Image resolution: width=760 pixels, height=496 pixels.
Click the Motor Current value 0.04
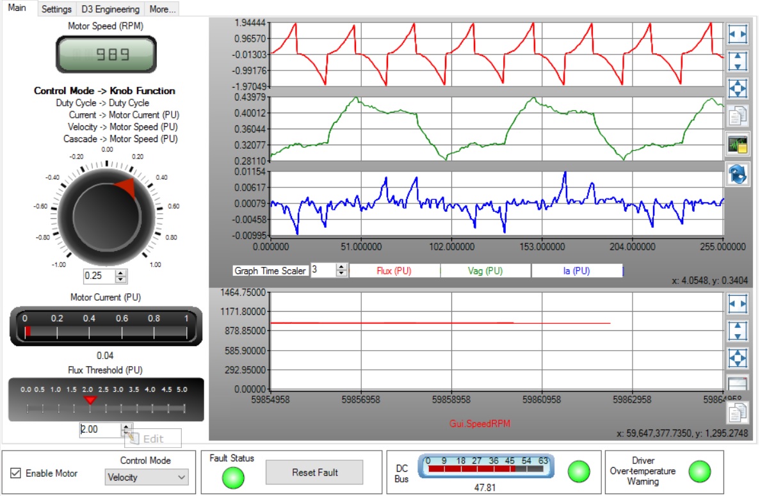point(105,356)
